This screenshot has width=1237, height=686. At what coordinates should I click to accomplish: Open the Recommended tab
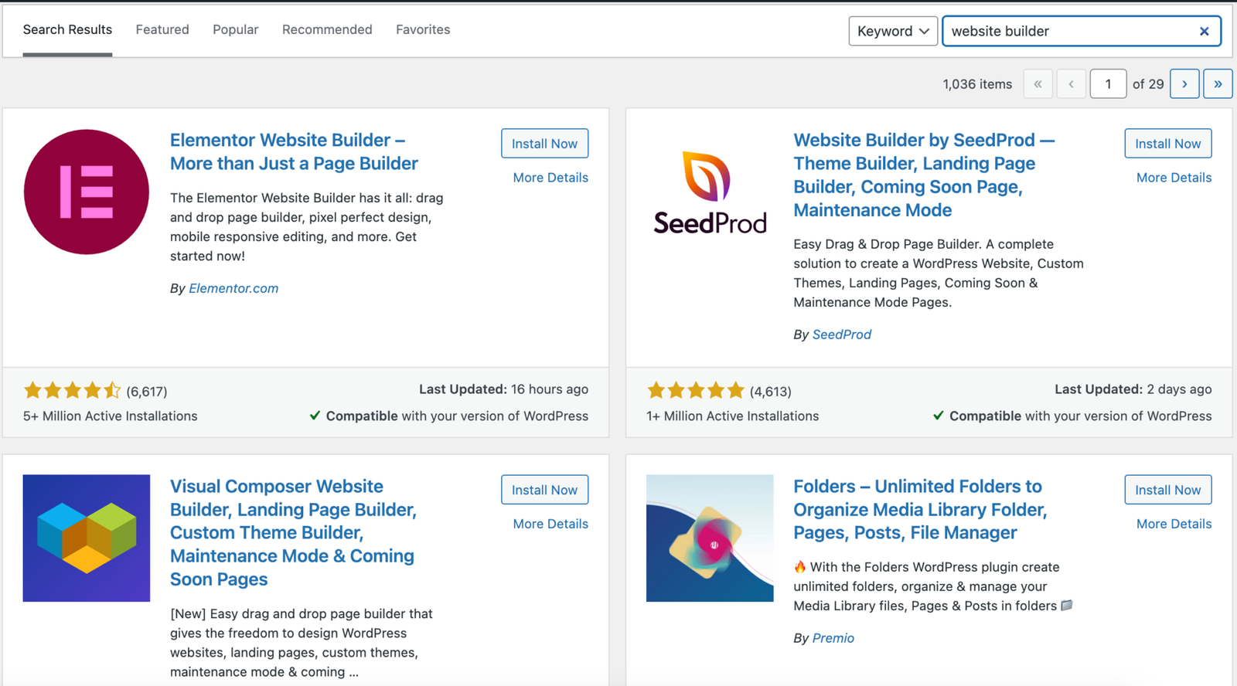(327, 29)
